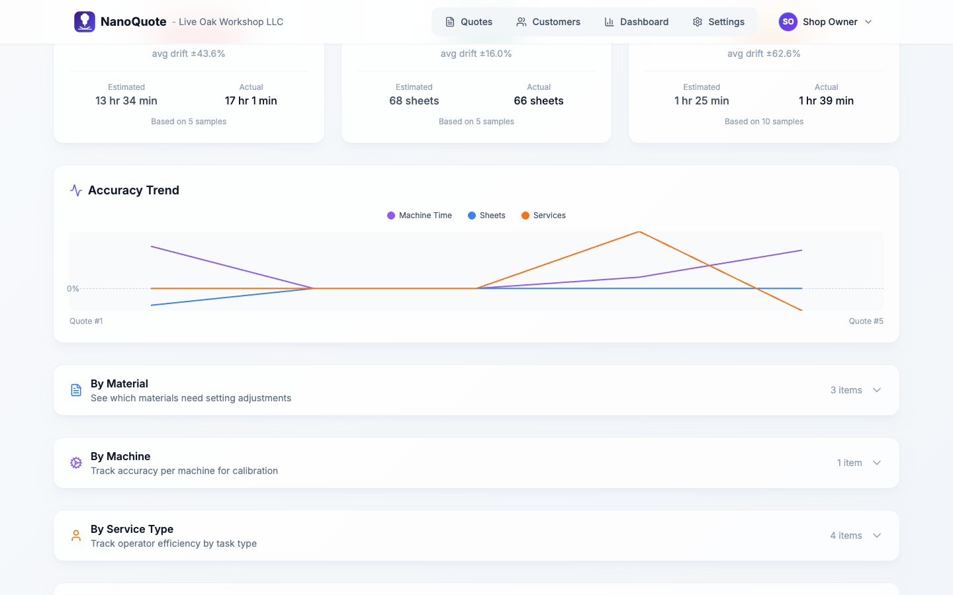The image size is (953, 595).
Task: Click the NanoQuote brand name link
Action: point(134,22)
